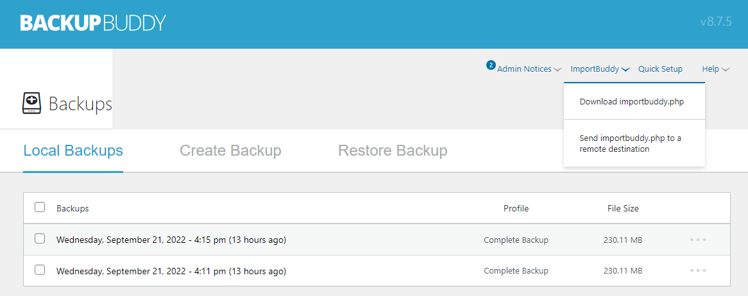Open the Help dropdown
Image resolution: width=748 pixels, height=296 pixels.
coord(715,69)
